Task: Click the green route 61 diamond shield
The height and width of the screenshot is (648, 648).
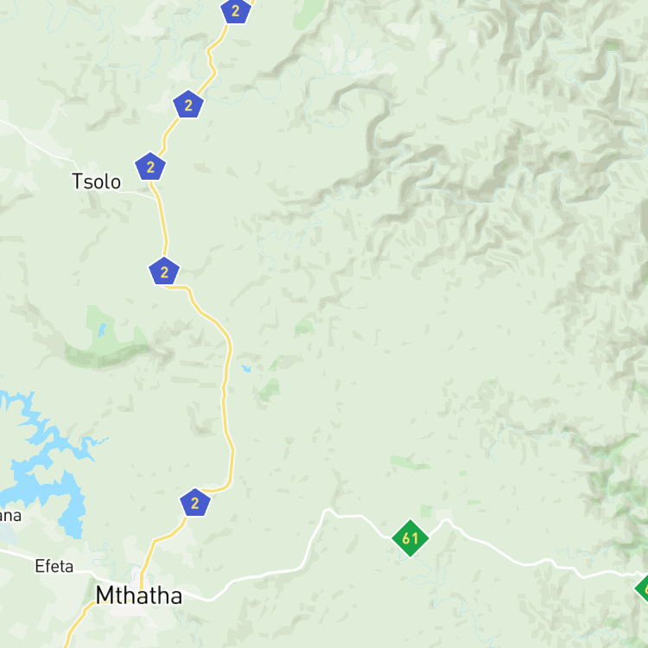Action: (x=410, y=538)
